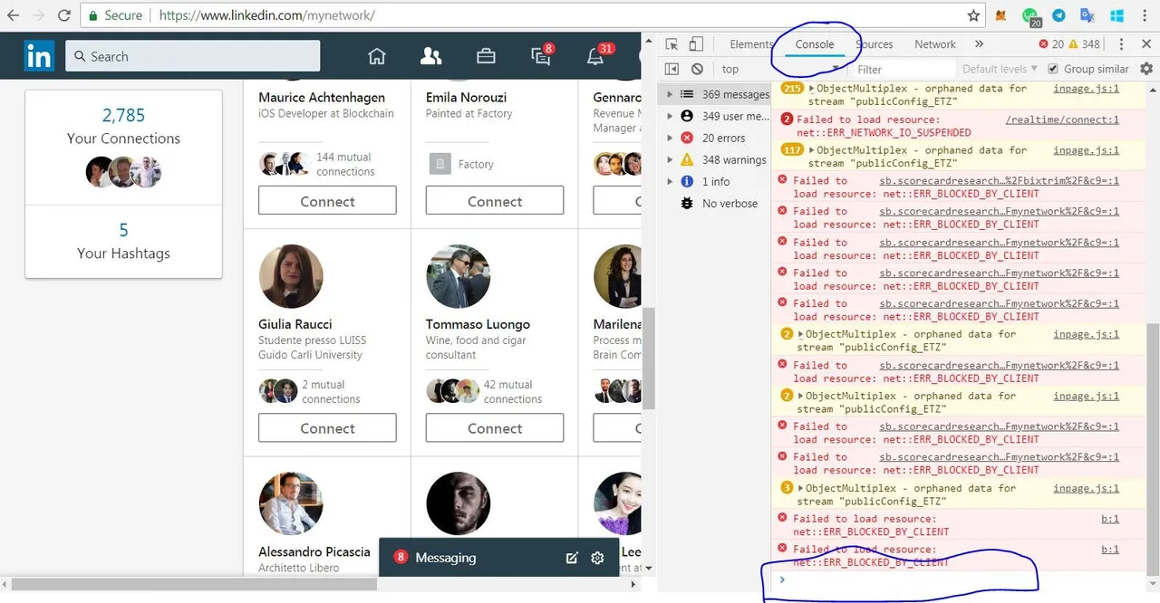Viewport: 1160px width, 603px height.
Task: Connect with Tommaso Luongo
Action: pyautogui.click(x=495, y=428)
